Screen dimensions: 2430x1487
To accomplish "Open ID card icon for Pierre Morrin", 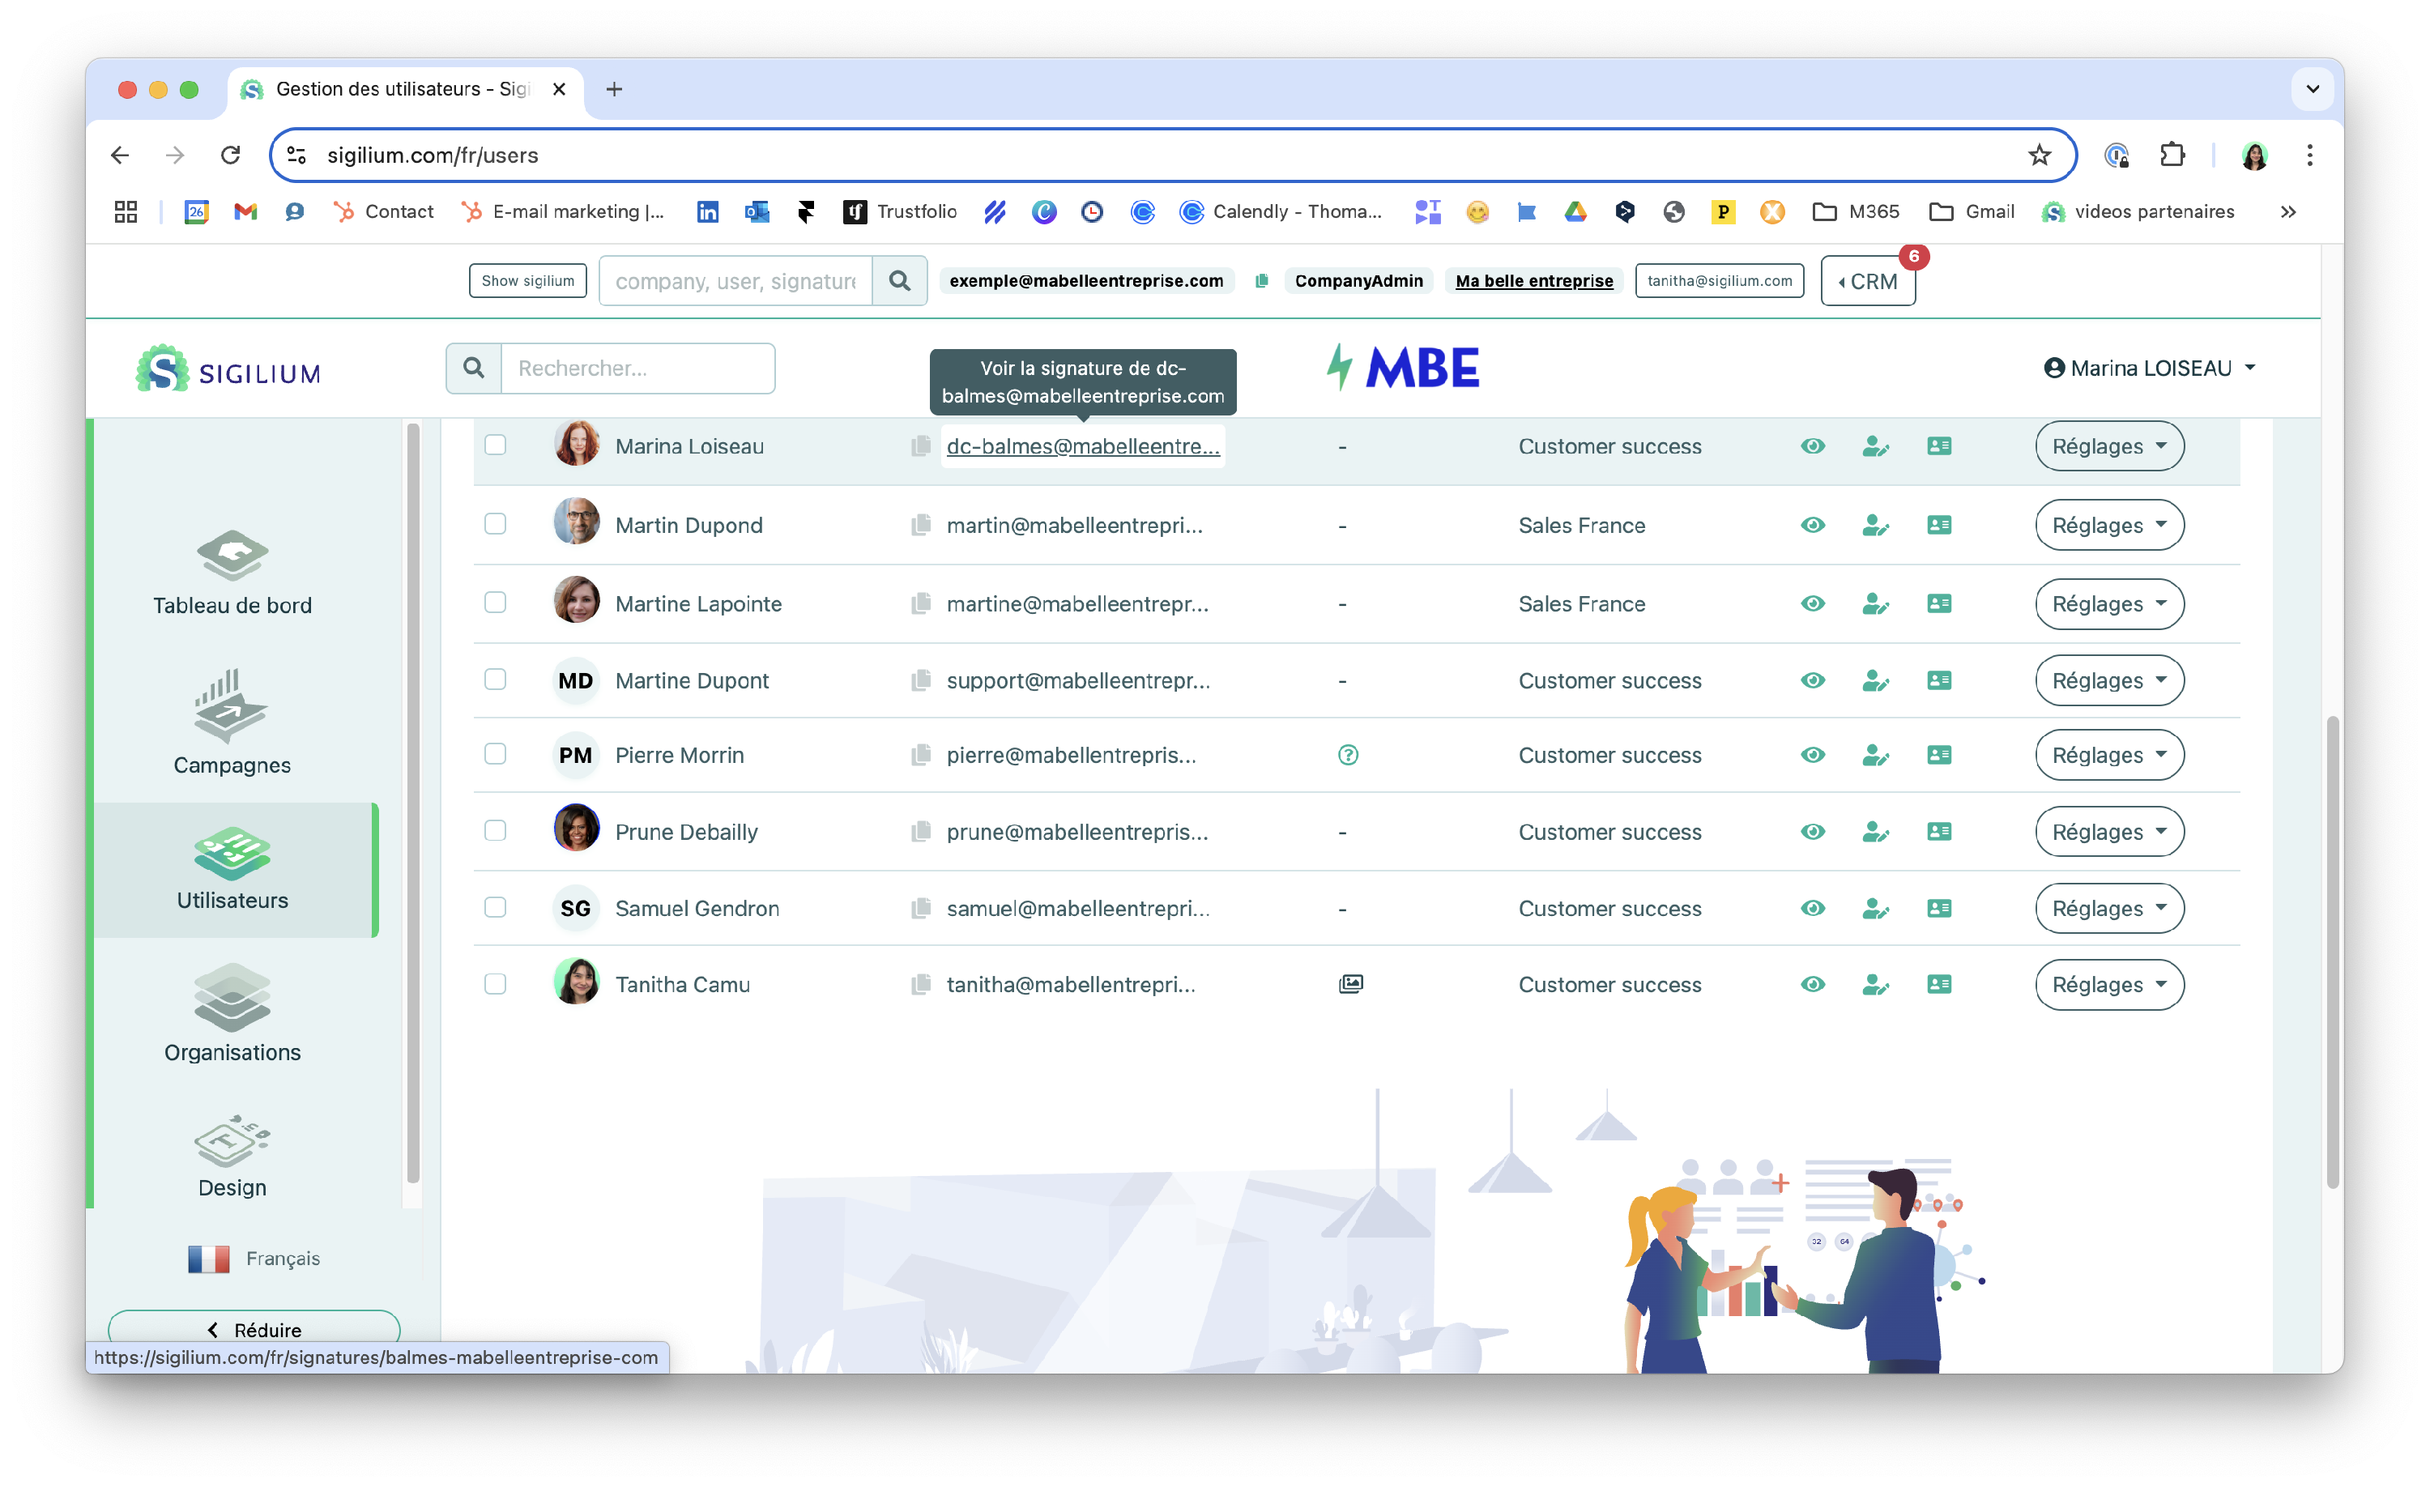I will [x=1938, y=756].
